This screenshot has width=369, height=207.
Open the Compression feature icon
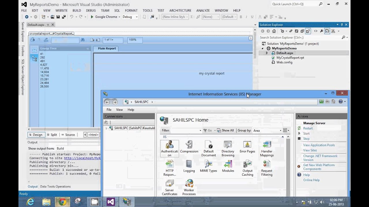189,147
